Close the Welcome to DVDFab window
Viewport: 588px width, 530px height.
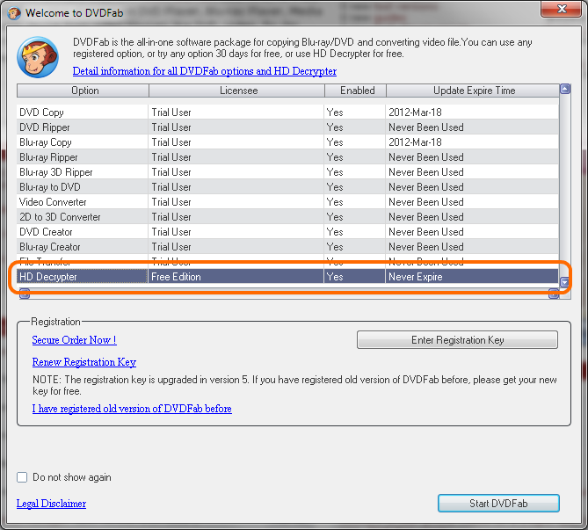point(561,9)
